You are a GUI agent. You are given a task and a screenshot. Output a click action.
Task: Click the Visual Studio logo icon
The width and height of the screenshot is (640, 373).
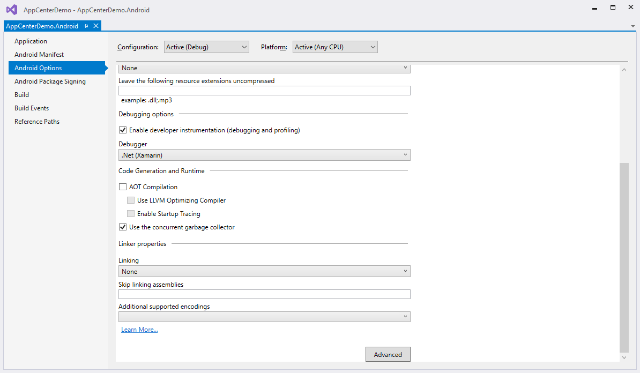coord(12,10)
